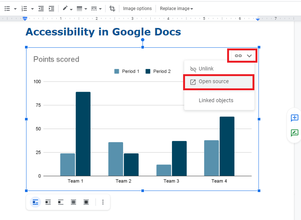
Task: Click the bulleted list icon
Action: (x=7, y=9)
